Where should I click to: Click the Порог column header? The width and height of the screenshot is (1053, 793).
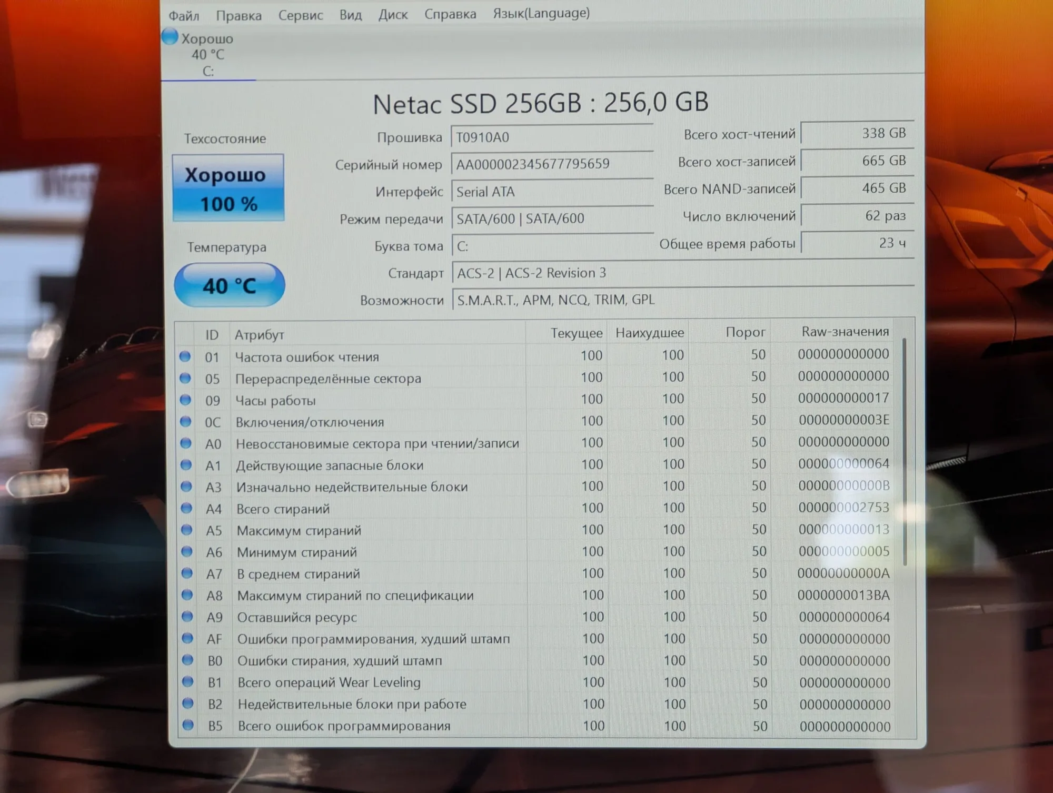point(730,332)
